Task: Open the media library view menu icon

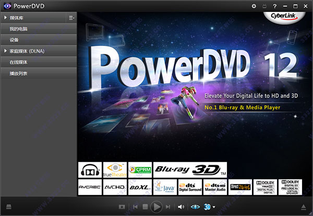Action: (x=71, y=18)
